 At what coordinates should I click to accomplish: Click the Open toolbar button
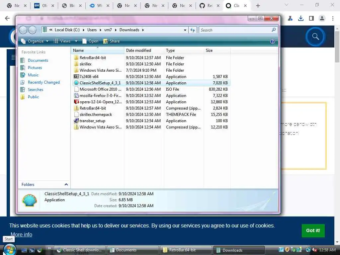click(x=90, y=41)
